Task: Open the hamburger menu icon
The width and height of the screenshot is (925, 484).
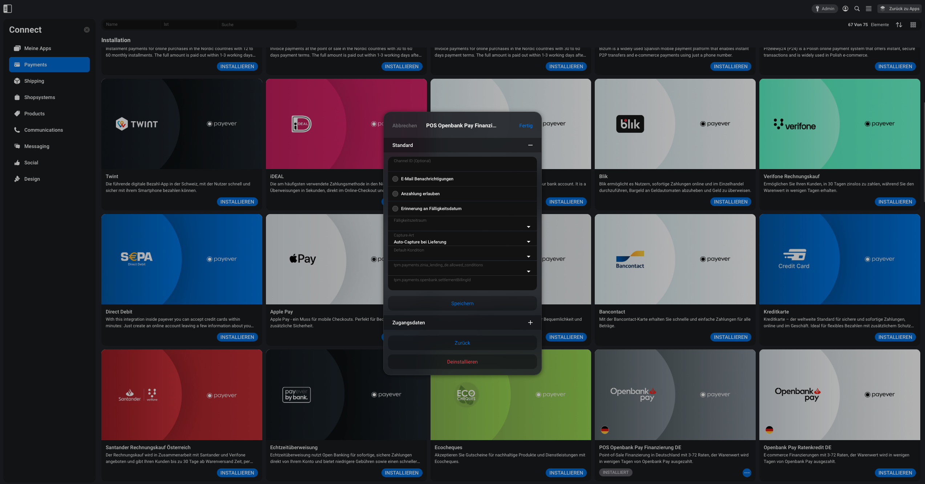Action: tap(869, 9)
